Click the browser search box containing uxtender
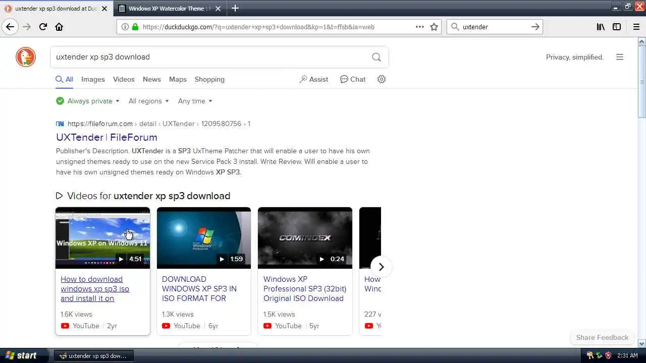The height and width of the screenshot is (363, 646). (x=495, y=27)
